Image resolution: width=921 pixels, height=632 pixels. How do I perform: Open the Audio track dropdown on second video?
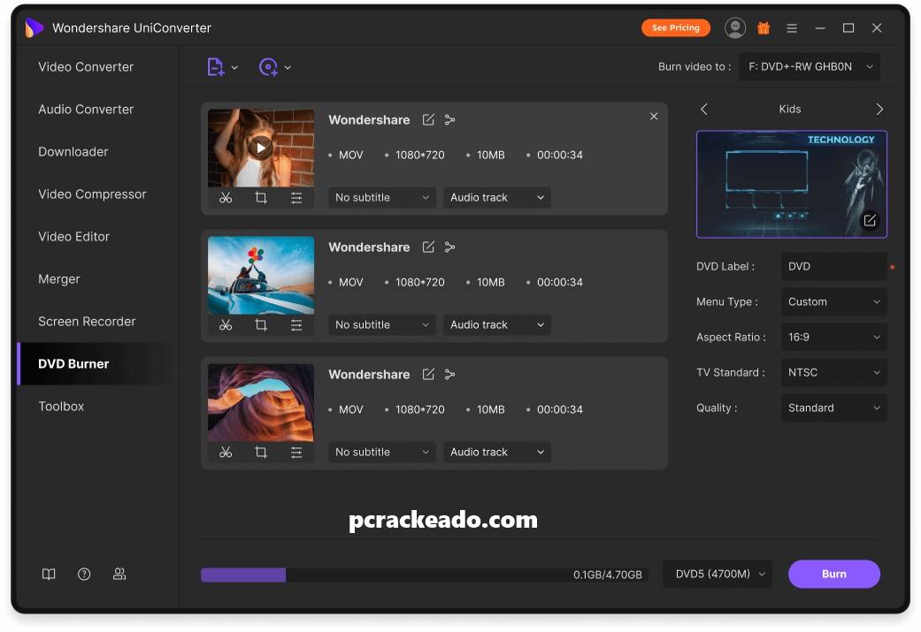tap(496, 325)
